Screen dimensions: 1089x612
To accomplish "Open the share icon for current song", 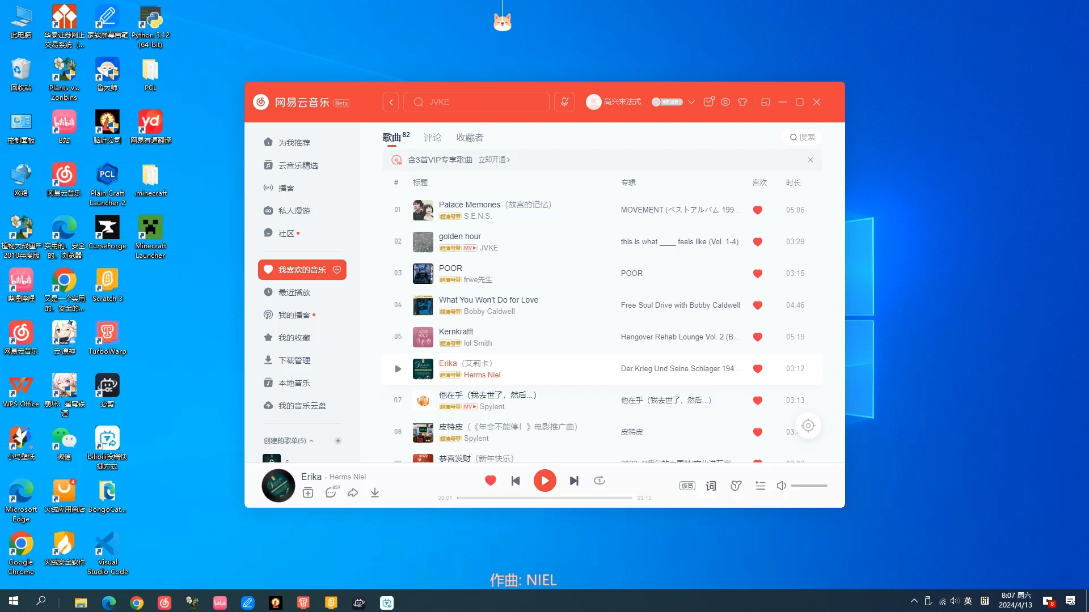I will [352, 492].
